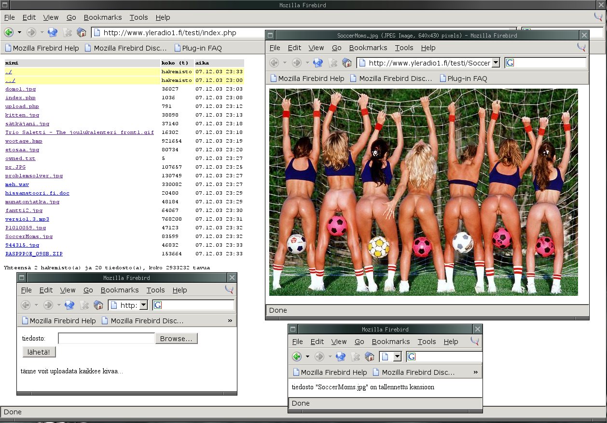The width and height of the screenshot is (607, 423).
Task: Click the Back arrow in the index.php window
Action: (x=9, y=33)
